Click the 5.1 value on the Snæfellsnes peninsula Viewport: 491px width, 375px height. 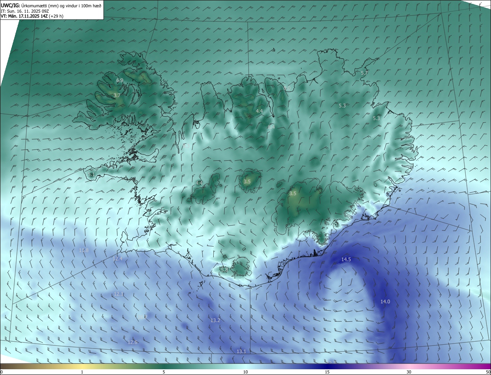91,174
